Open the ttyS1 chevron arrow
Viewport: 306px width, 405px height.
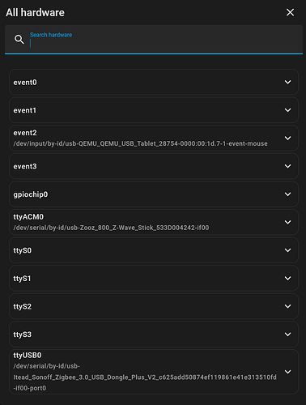point(288,279)
